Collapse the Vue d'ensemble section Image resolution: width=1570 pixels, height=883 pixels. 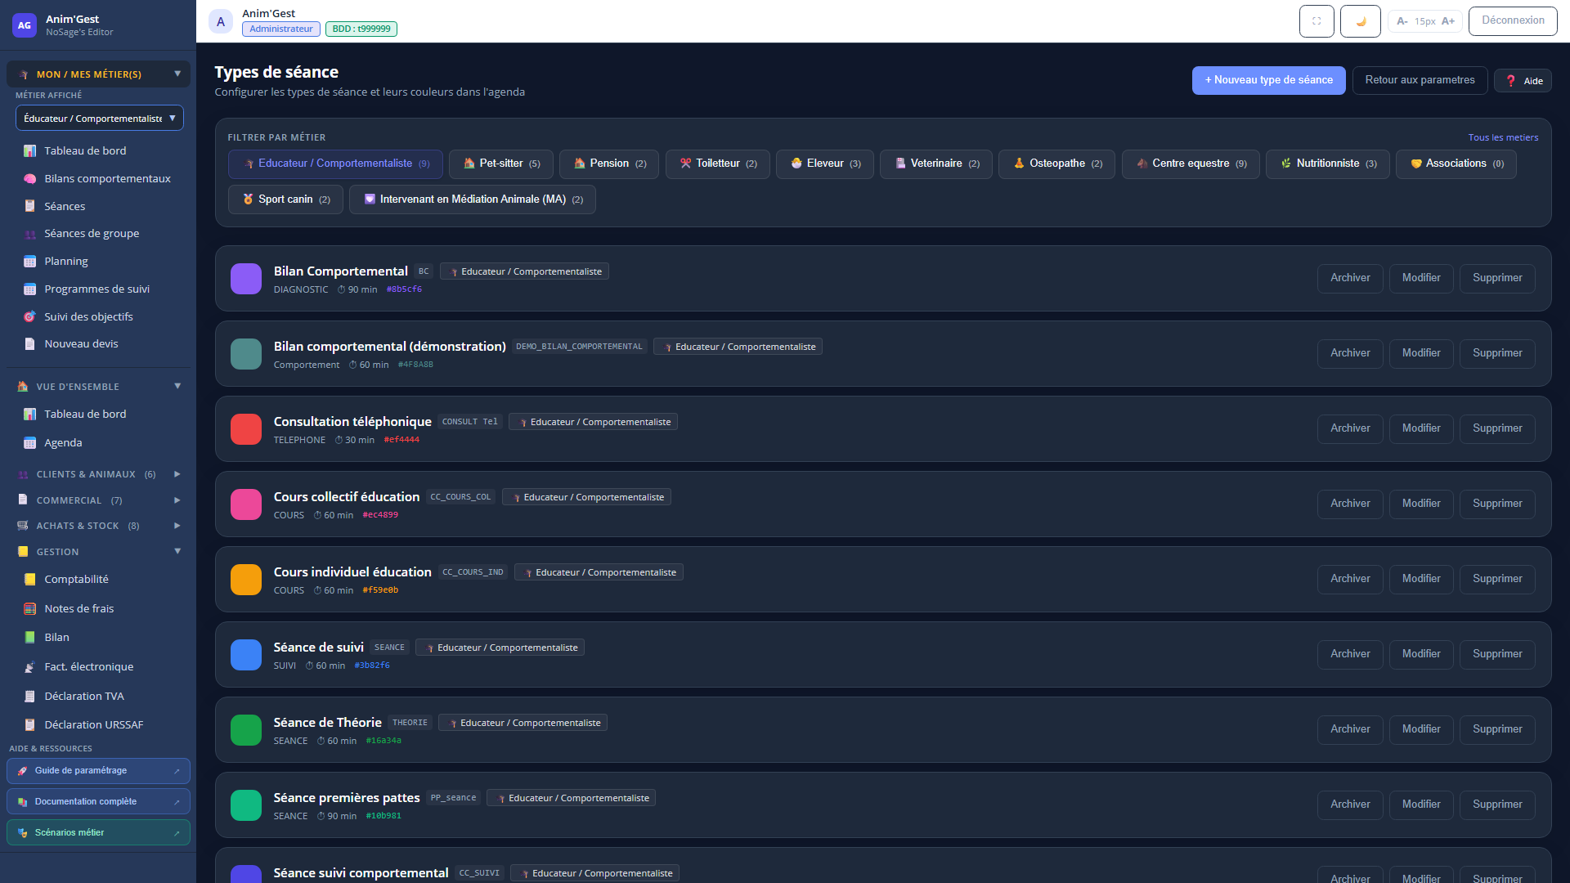tap(98, 387)
